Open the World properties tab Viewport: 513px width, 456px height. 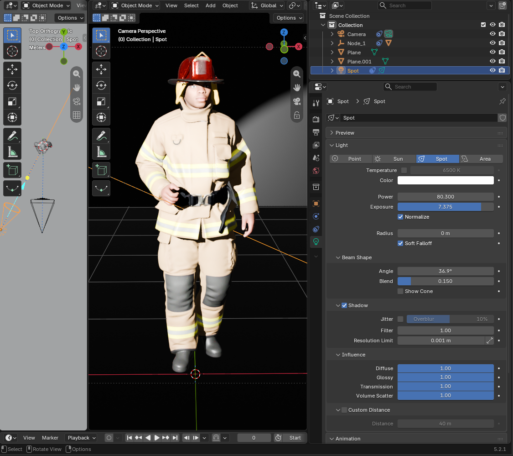click(316, 171)
